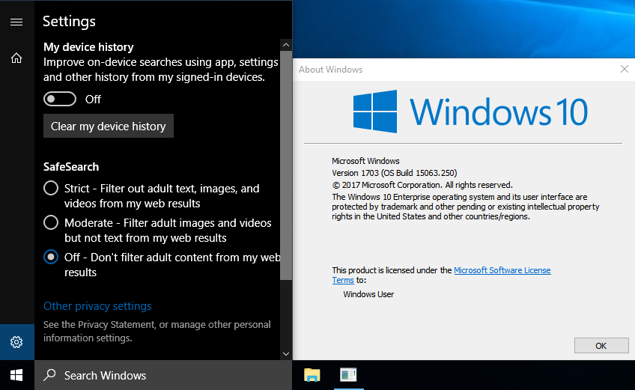Screen dimensions: 635x390
Task: Click the 'Windows User' licensee text
Action: click(368, 294)
